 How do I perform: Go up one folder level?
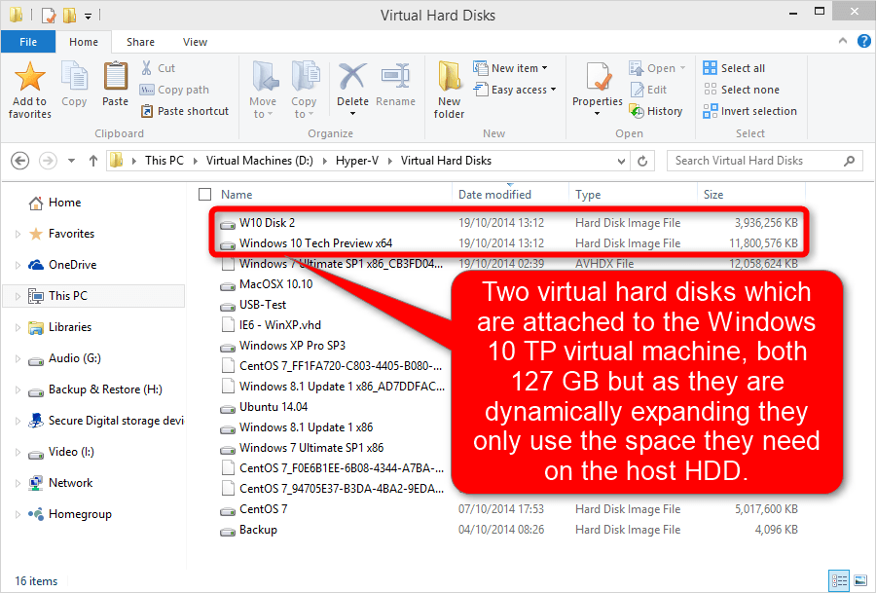click(93, 161)
